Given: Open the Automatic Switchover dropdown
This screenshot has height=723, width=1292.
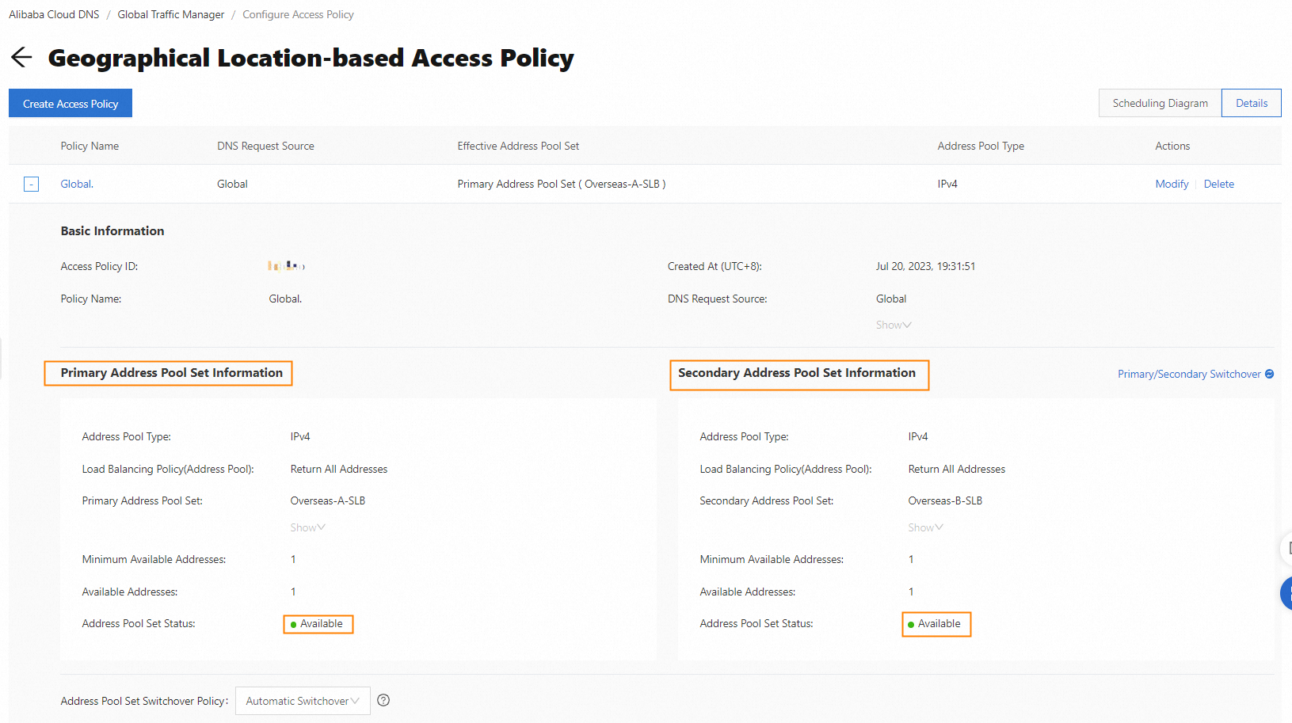Looking at the screenshot, I should (303, 701).
